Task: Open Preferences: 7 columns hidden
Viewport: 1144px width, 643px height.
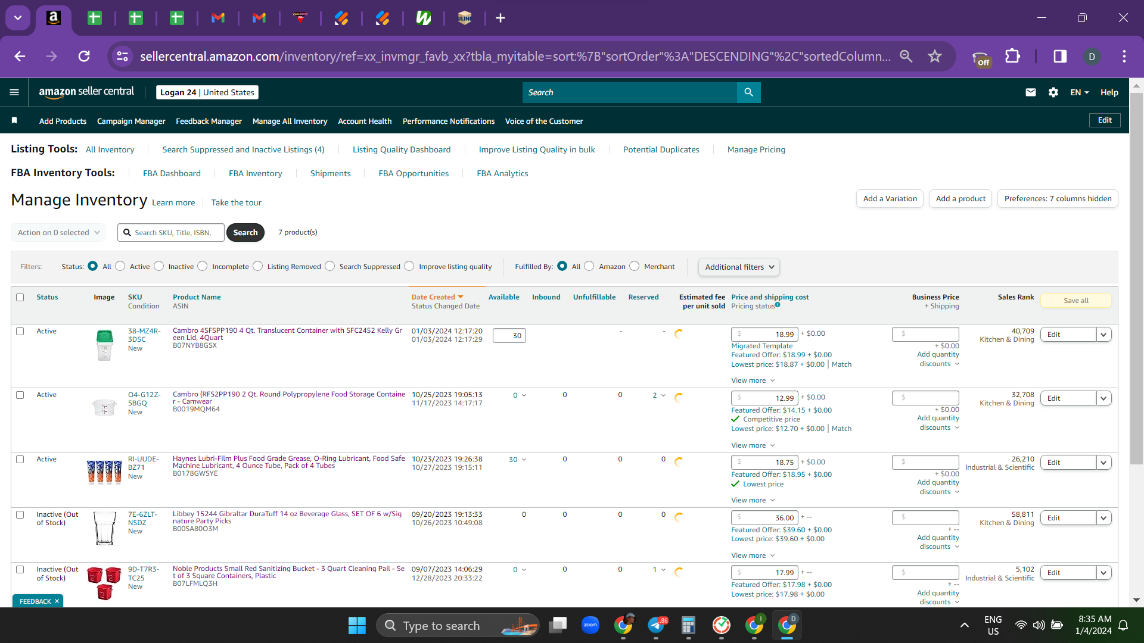Action: (1058, 198)
